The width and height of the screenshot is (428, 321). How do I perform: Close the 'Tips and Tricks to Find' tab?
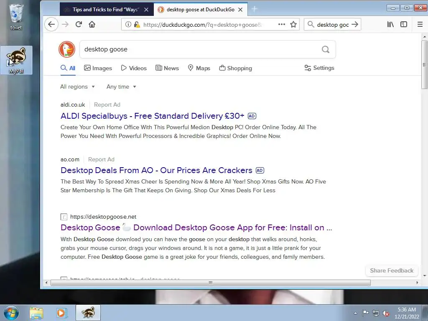146,10
